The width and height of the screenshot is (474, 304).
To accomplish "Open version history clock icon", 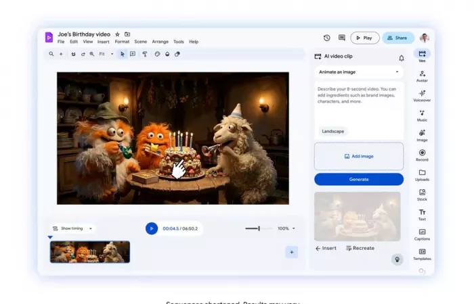I will [x=327, y=38].
